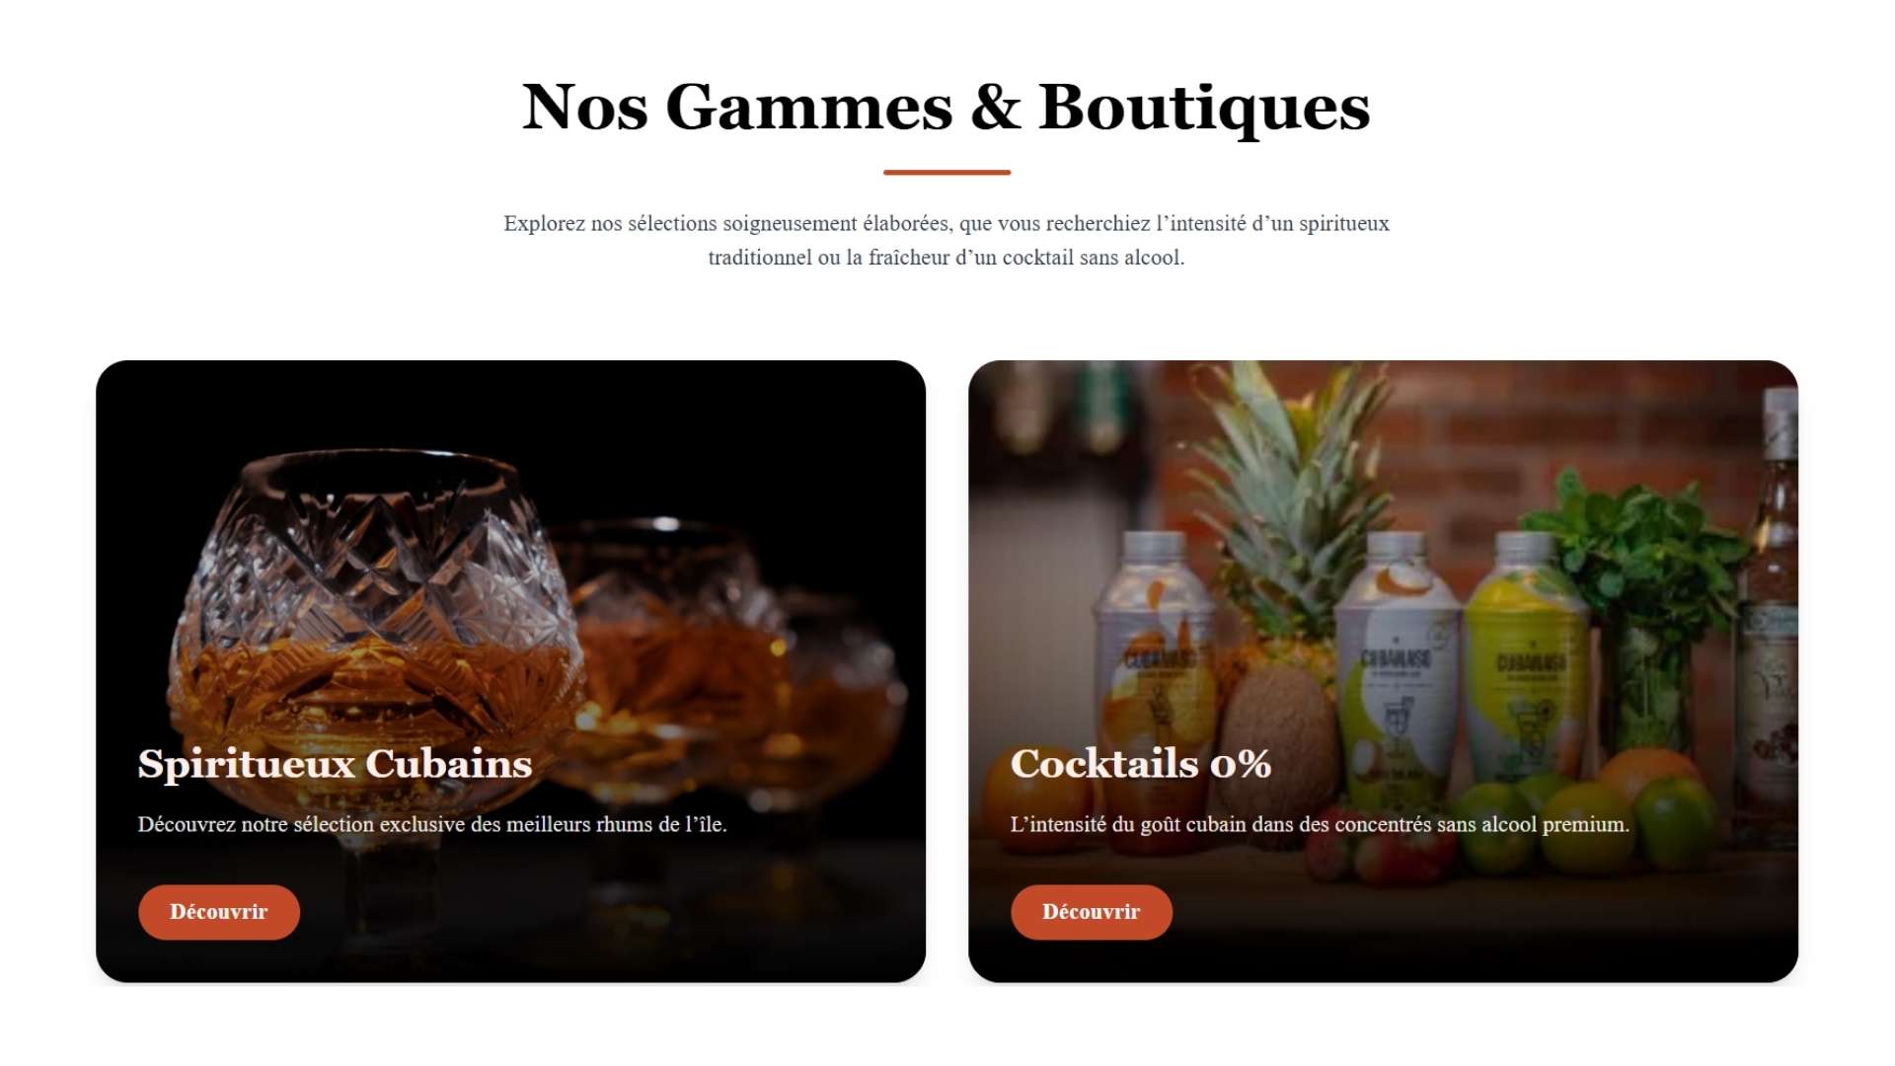The width and height of the screenshot is (1895, 1066).
Task: Click the intro paragraph starting with Explorez
Action: pos(947,240)
